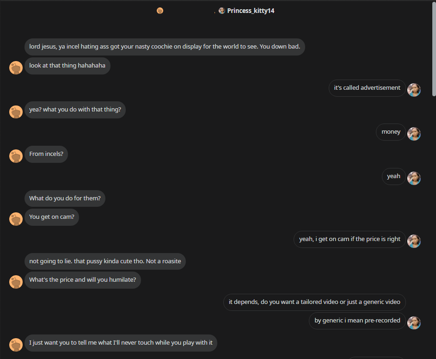
Task: Click the orange avatar beside "From incels?"
Action: pyautogui.click(x=16, y=156)
